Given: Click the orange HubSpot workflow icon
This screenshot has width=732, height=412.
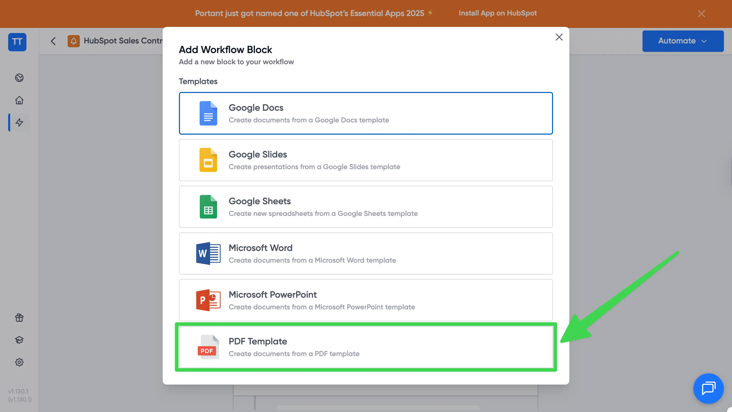Looking at the screenshot, I should 74,41.
